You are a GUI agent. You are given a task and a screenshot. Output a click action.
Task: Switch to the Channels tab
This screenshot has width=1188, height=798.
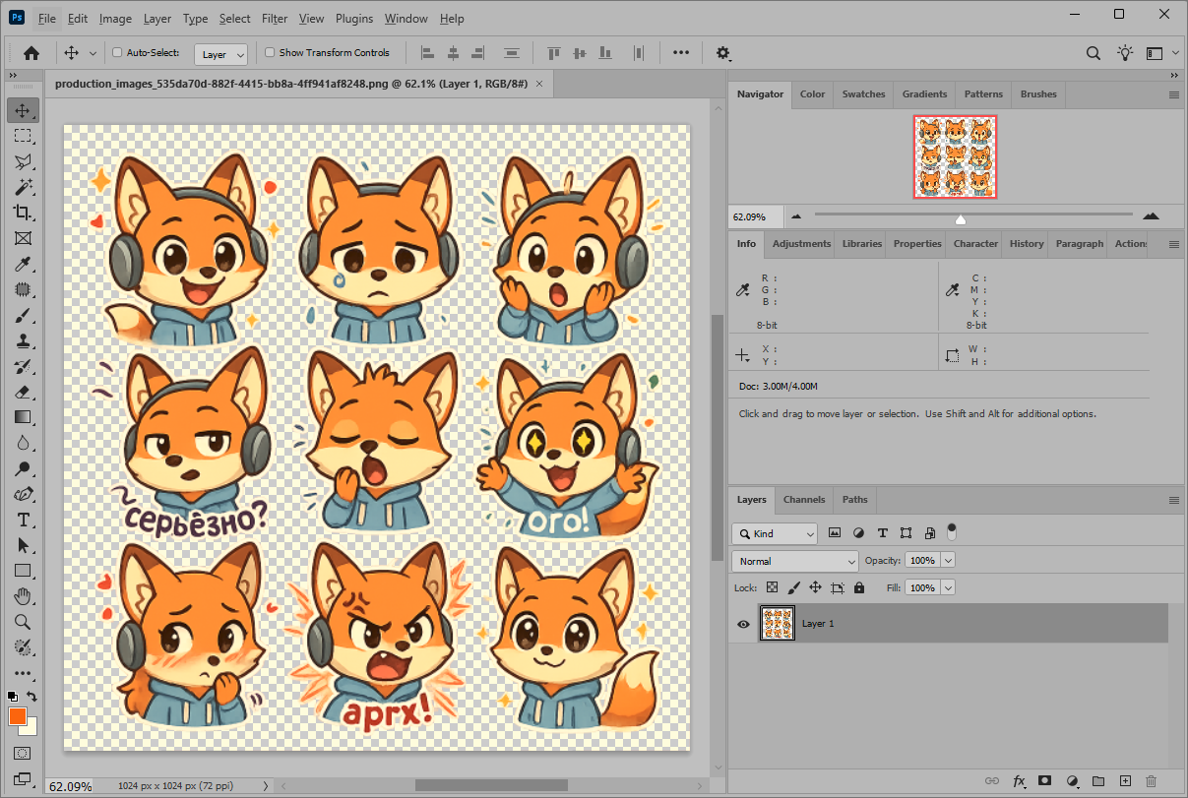point(803,500)
